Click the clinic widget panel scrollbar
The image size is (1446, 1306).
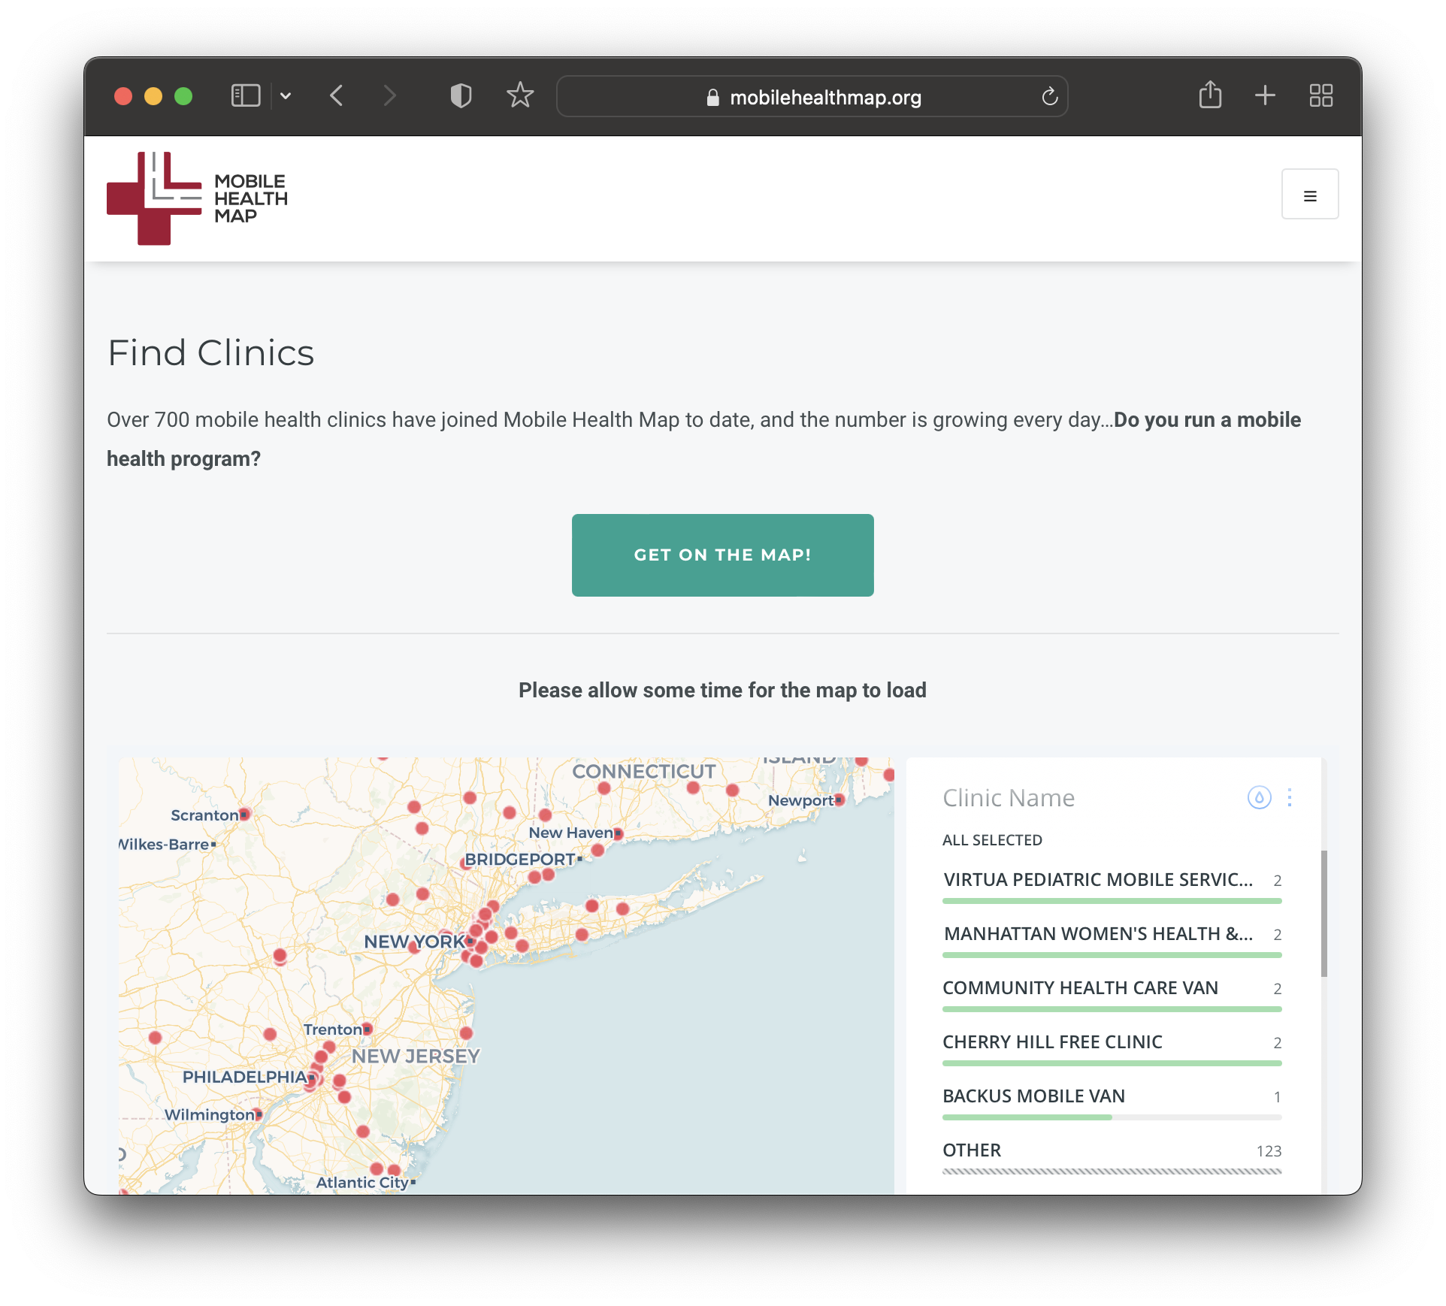point(1324,913)
